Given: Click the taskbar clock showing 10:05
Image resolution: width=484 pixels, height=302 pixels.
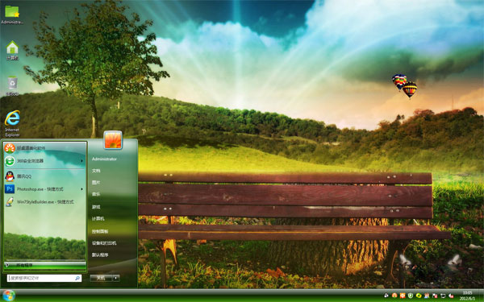Looking at the screenshot, I should click(467, 296).
